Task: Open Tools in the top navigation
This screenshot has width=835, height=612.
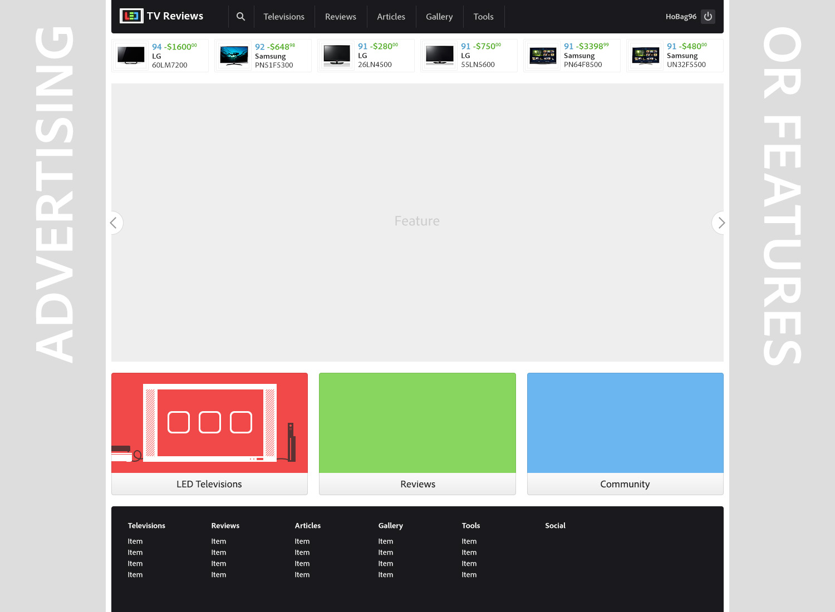Action: pyautogui.click(x=483, y=17)
